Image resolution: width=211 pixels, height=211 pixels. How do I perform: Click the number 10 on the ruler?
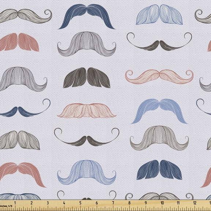point(162,203)
